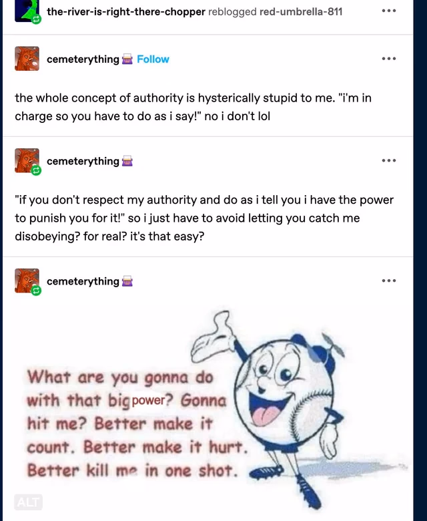Screen dimensions: 427x521
Task: Open options menu for second cemeterything post
Action: click(x=388, y=160)
